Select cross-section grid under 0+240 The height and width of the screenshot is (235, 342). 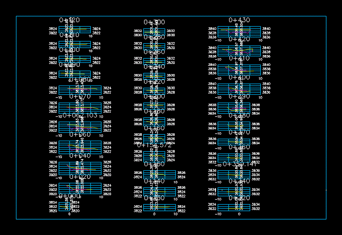154,77
